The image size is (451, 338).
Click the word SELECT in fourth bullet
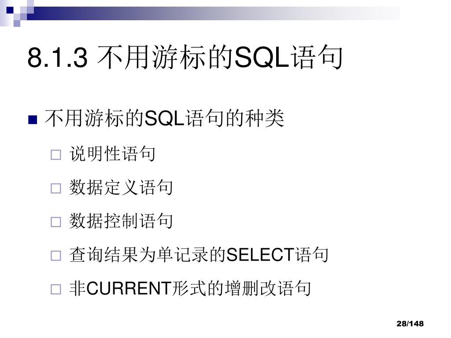click(x=260, y=255)
